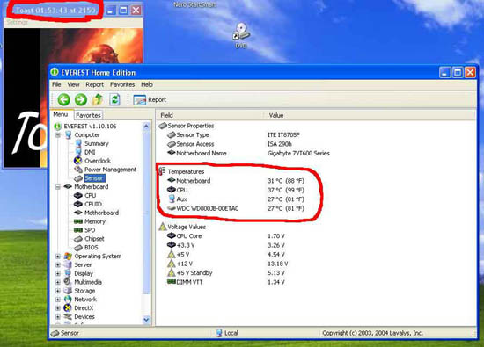Image resolution: width=484 pixels, height=347 pixels.
Task: Go forward with the green right arrow
Action: pyautogui.click(x=81, y=99)
